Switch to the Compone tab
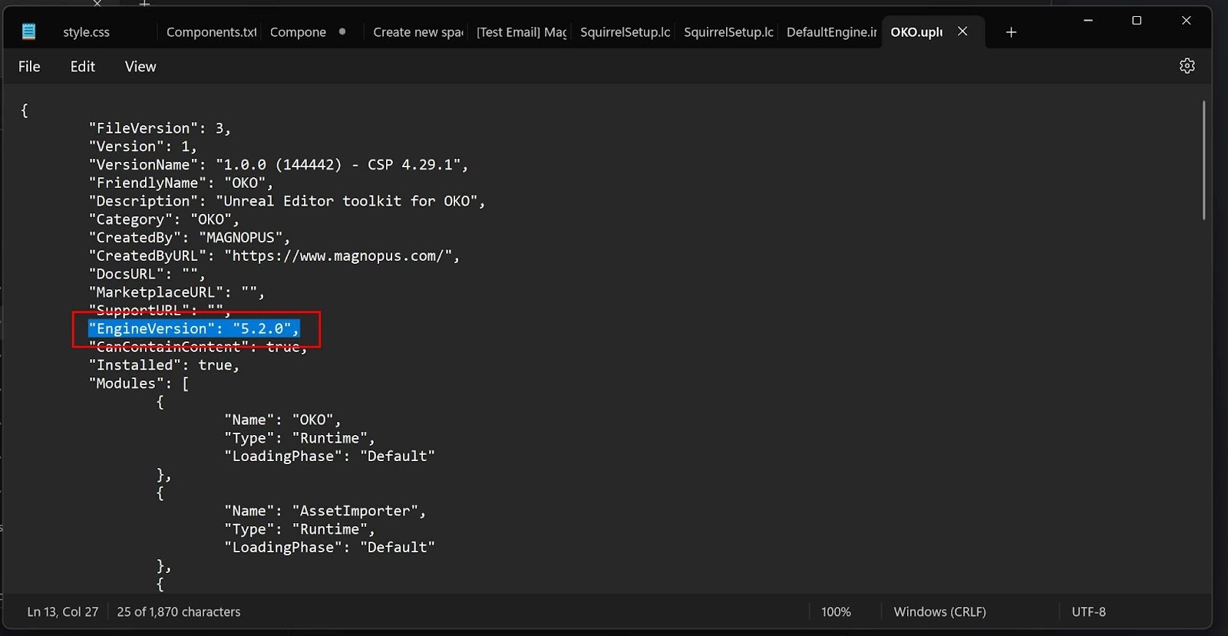 coord(298,32)
